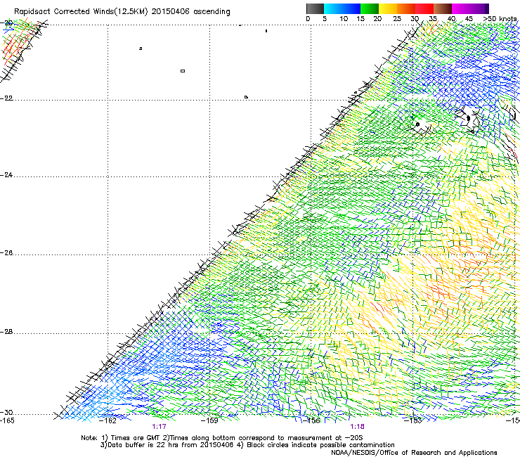This screenshot has height=457, width=520.
Task: Click the -162 longitude axis label
Action: 108,420
